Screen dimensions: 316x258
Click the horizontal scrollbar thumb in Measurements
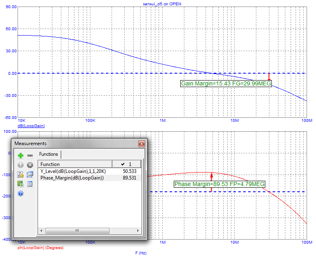(x=77, y=231)
